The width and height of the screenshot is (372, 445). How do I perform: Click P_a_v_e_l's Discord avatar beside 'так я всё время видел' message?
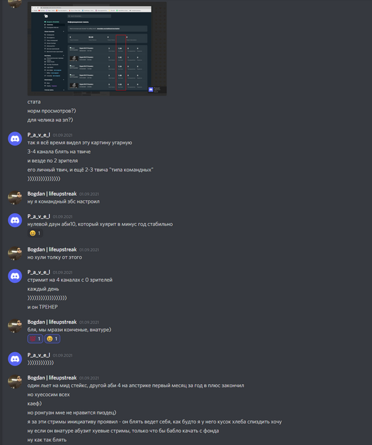tap(15, 139)
